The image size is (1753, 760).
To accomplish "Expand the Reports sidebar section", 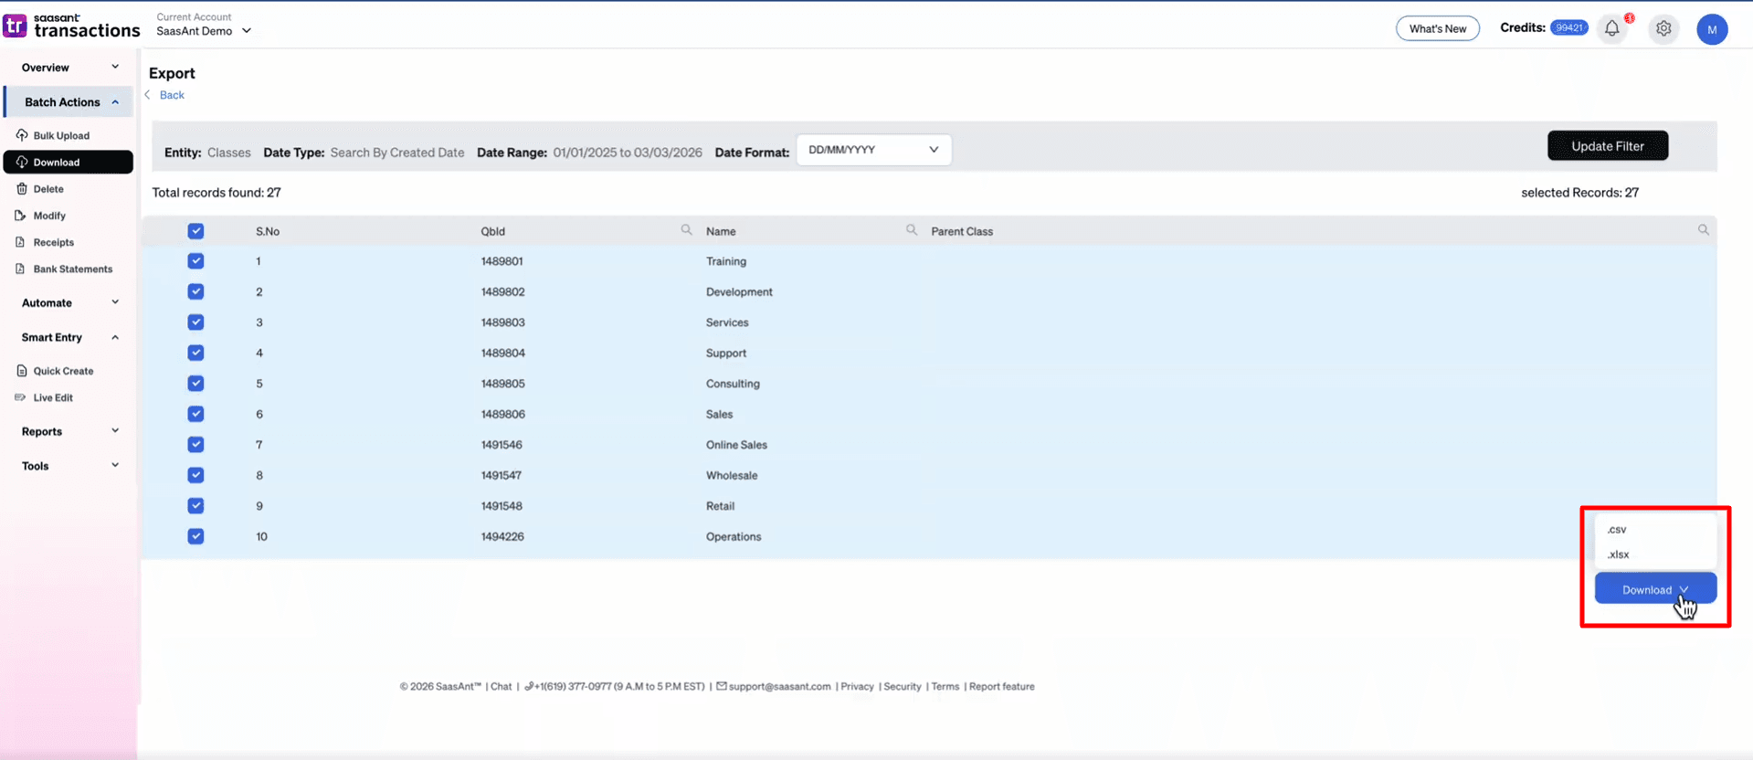I will click(69, 431).
